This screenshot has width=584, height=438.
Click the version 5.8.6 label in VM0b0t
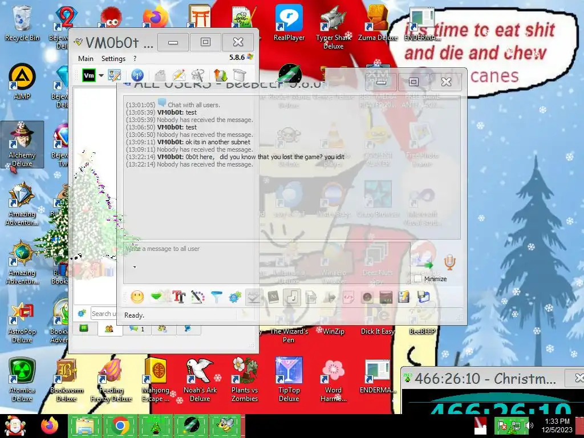pos(237,58)
